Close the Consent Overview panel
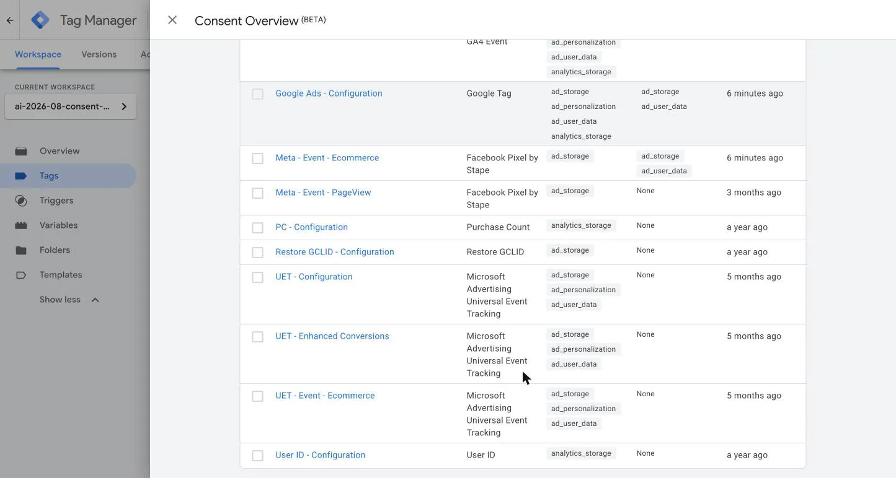The image size is (896, 478). 172,20
